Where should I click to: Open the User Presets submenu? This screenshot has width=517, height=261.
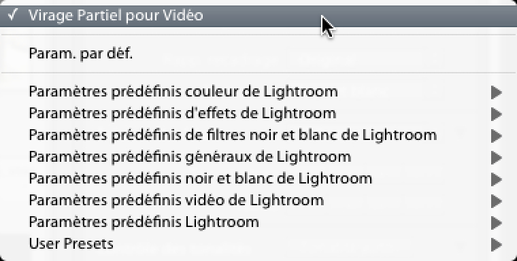[x=258, y=244]
